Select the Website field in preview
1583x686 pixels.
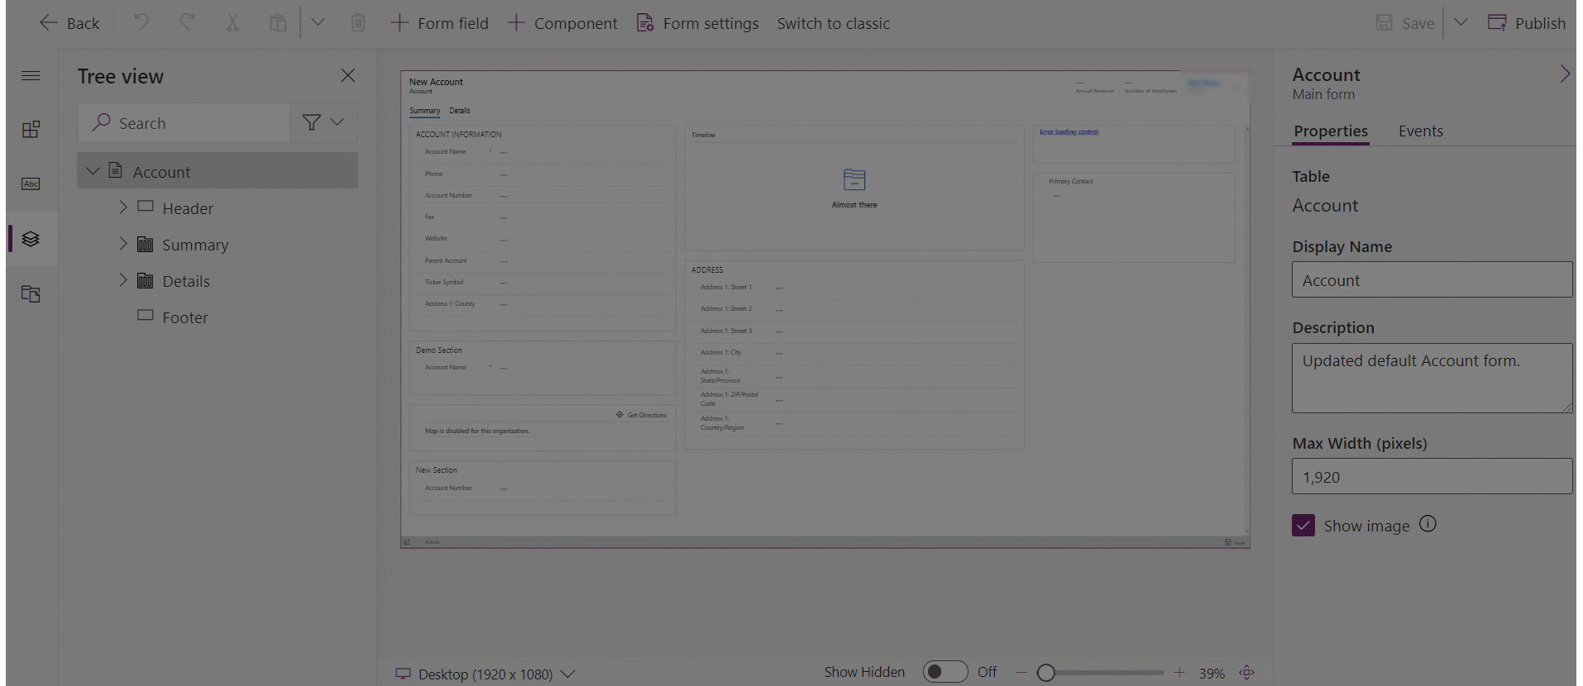point(543,239)
